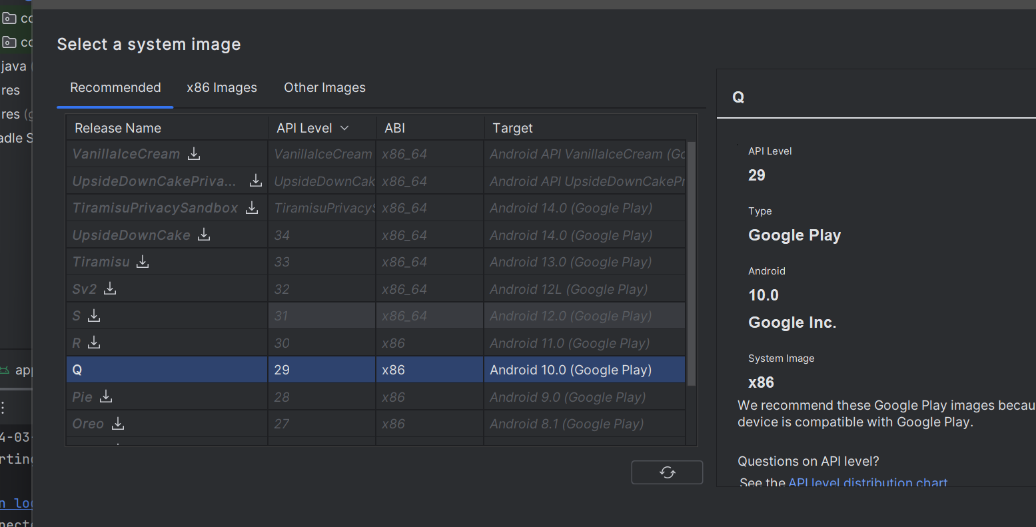Download the TiramisuPrivacySandbox system image
This screenshot has width=1036, height=527.
[252, 208]
